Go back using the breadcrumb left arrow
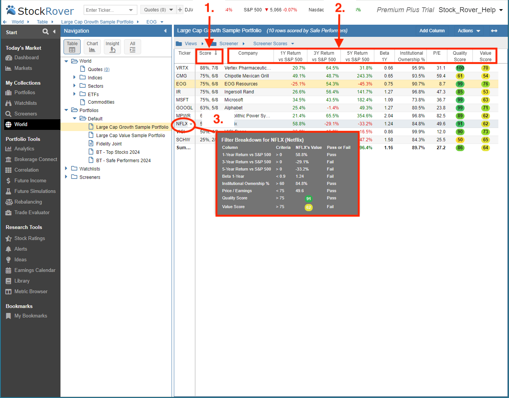509x398 pixels. pos(5,22)
